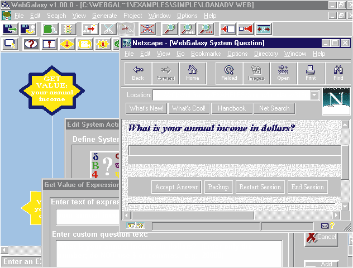Click the traffic light toolbar icon
353x268 pixels.
68,28
